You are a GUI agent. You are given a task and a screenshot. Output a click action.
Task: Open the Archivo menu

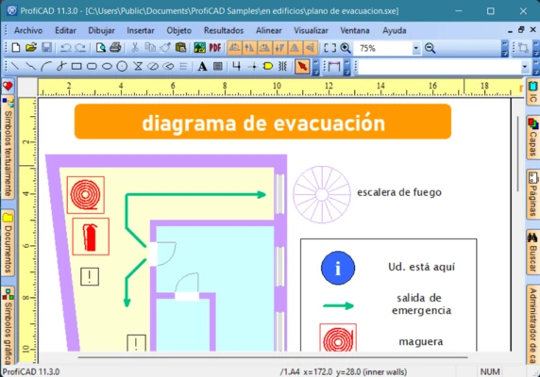click(x=28, y=30)
